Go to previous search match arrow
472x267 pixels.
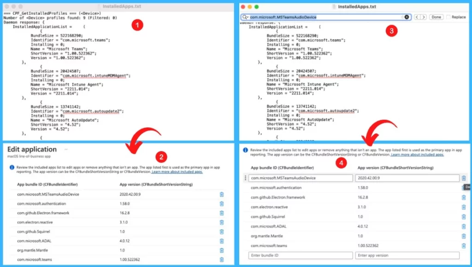tap(417, 17)
